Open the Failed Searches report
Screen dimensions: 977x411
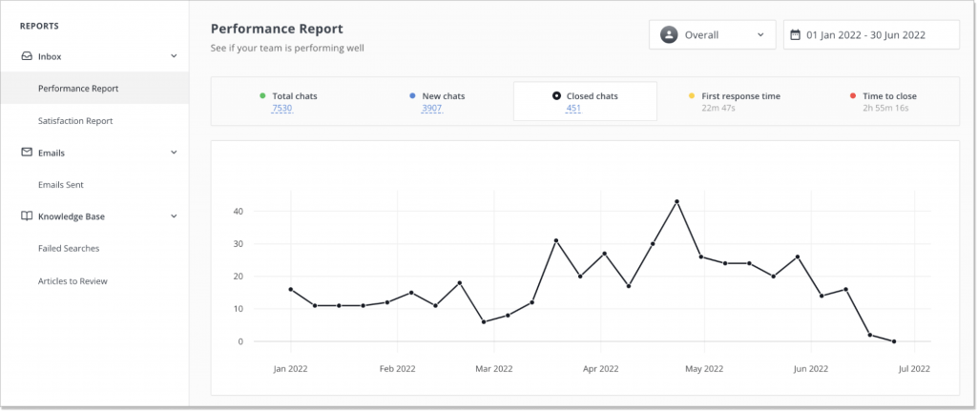(x=69, y=249)
